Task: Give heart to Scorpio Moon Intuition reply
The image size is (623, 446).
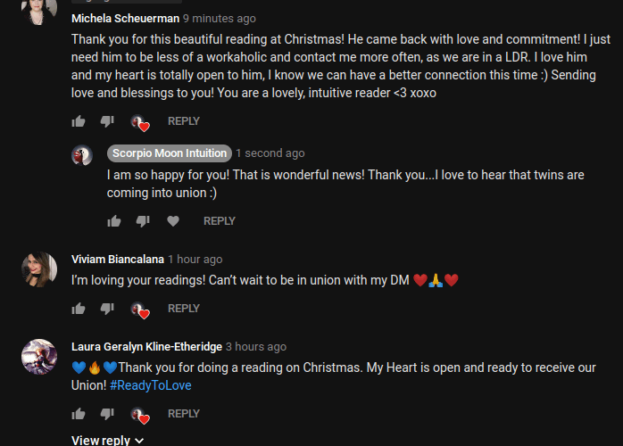Action: click(173, 221)
